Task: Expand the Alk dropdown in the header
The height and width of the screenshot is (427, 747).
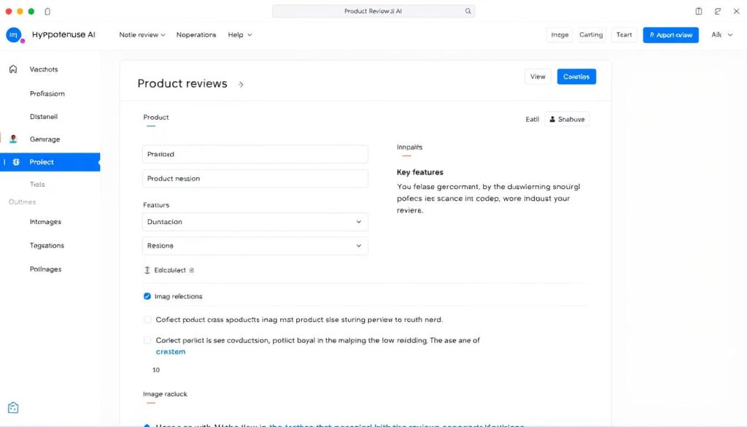Action: click(722, 34)
